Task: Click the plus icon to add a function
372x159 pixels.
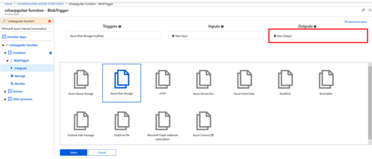Action: 50,53
